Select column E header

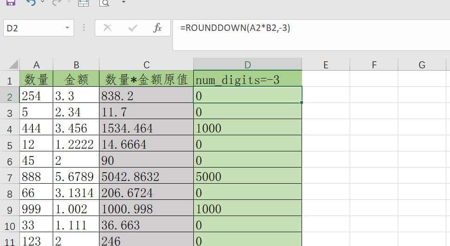pos(326,65)
